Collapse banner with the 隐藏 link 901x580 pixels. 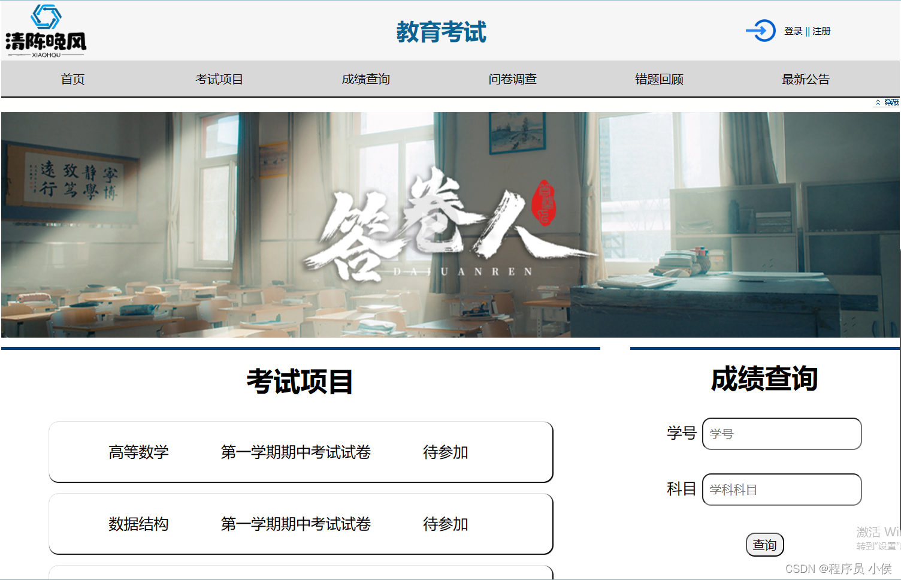point(887,102)
